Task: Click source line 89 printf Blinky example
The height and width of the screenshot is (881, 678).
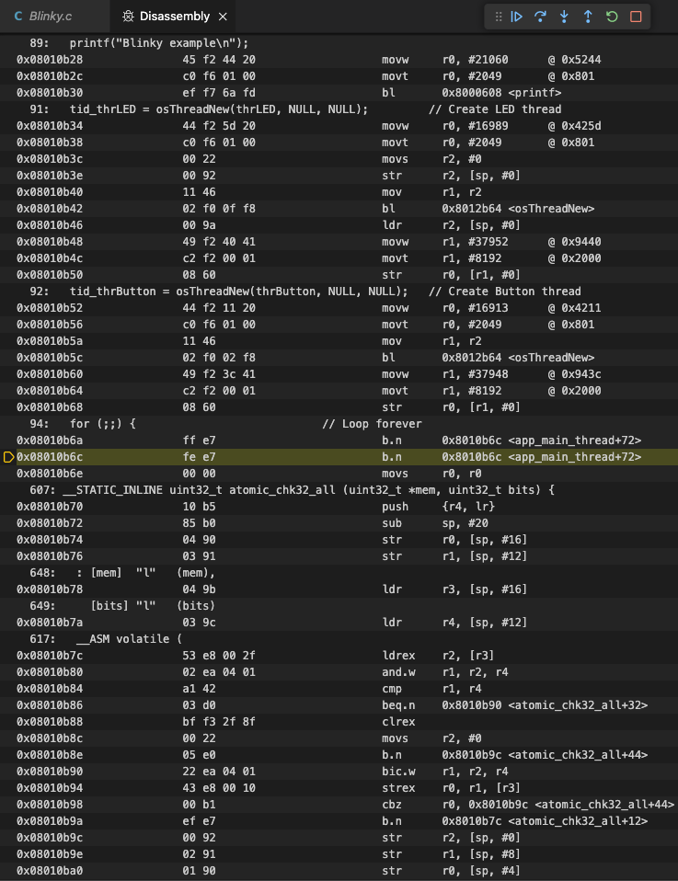Action: (339, 43)
